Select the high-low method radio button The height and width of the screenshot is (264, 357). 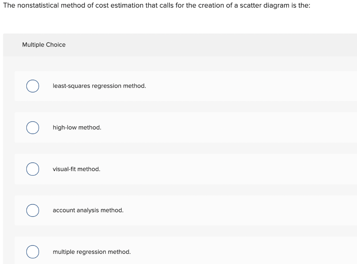32,127
